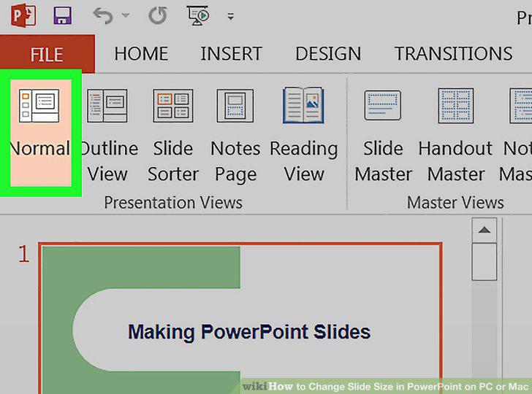The height and width of the screenshot is (394, 532).
Task: Switch to the INSERT ribbon tab
Action: pos(232,54)
